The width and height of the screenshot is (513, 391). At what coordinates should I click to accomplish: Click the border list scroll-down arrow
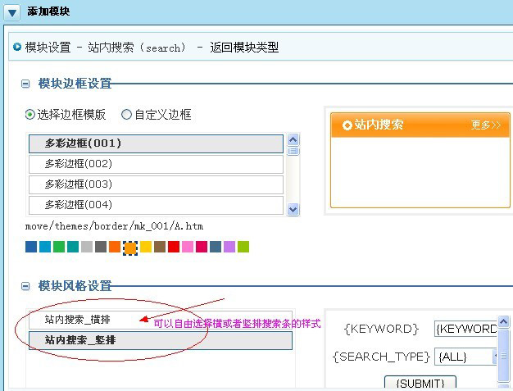coord(293,209)
